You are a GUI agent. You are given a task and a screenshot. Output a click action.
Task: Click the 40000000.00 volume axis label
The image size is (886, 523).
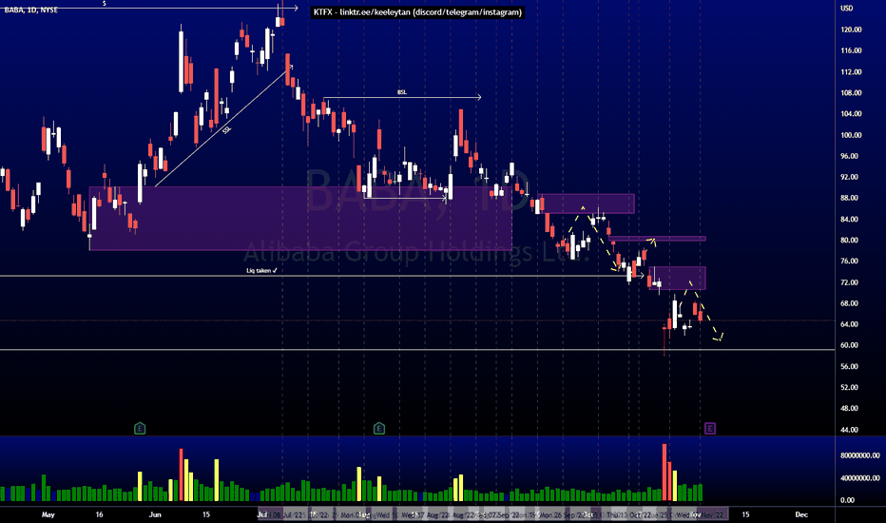tap(860, 477)
